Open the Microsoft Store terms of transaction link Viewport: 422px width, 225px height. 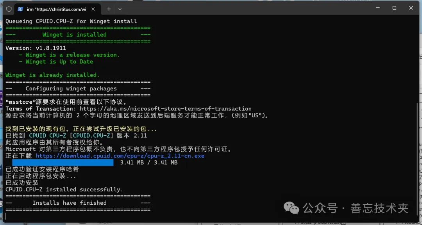click(x=166, y=109)
